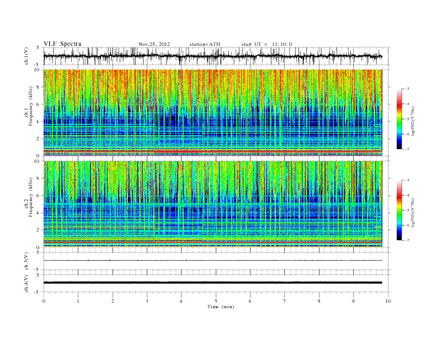This screenshot has width=437, height=338.
Task: Click the "8" kHz tick on ch.2 frequency axis
Action: pos(38,178)
